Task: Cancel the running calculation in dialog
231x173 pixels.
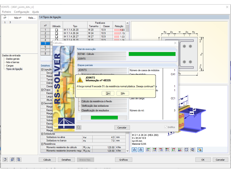Action: (122, 127)
